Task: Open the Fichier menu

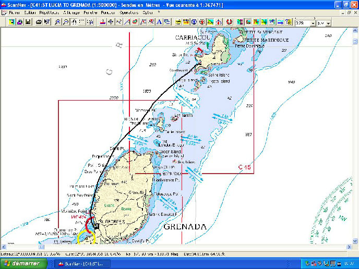Action: [14, 12]
